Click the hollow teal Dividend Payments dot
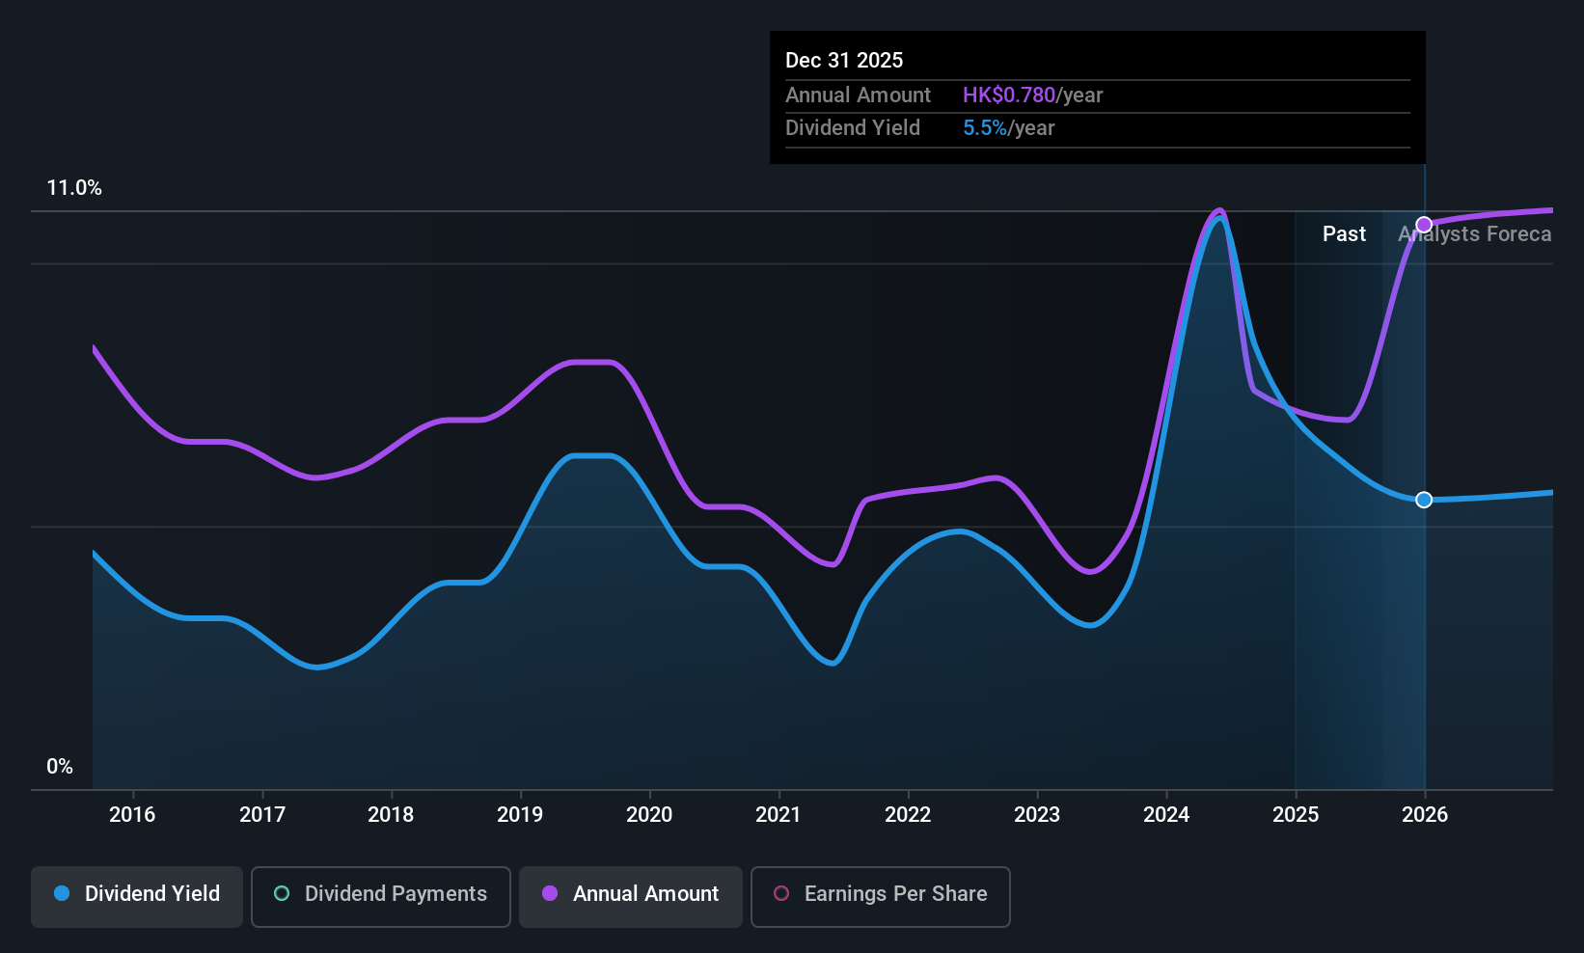 point(282,893)
